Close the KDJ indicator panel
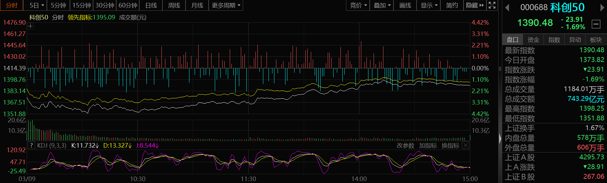Screen dimensions: 607x183 466,145
